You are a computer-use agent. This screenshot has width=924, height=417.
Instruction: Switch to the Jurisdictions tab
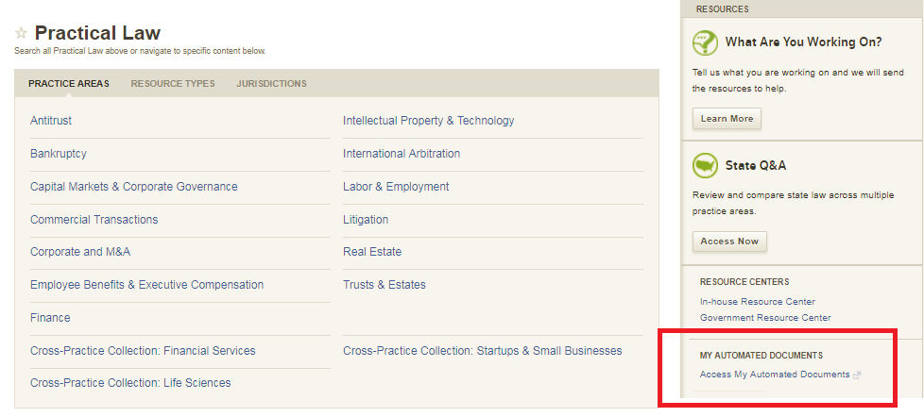tap(271, 83)
